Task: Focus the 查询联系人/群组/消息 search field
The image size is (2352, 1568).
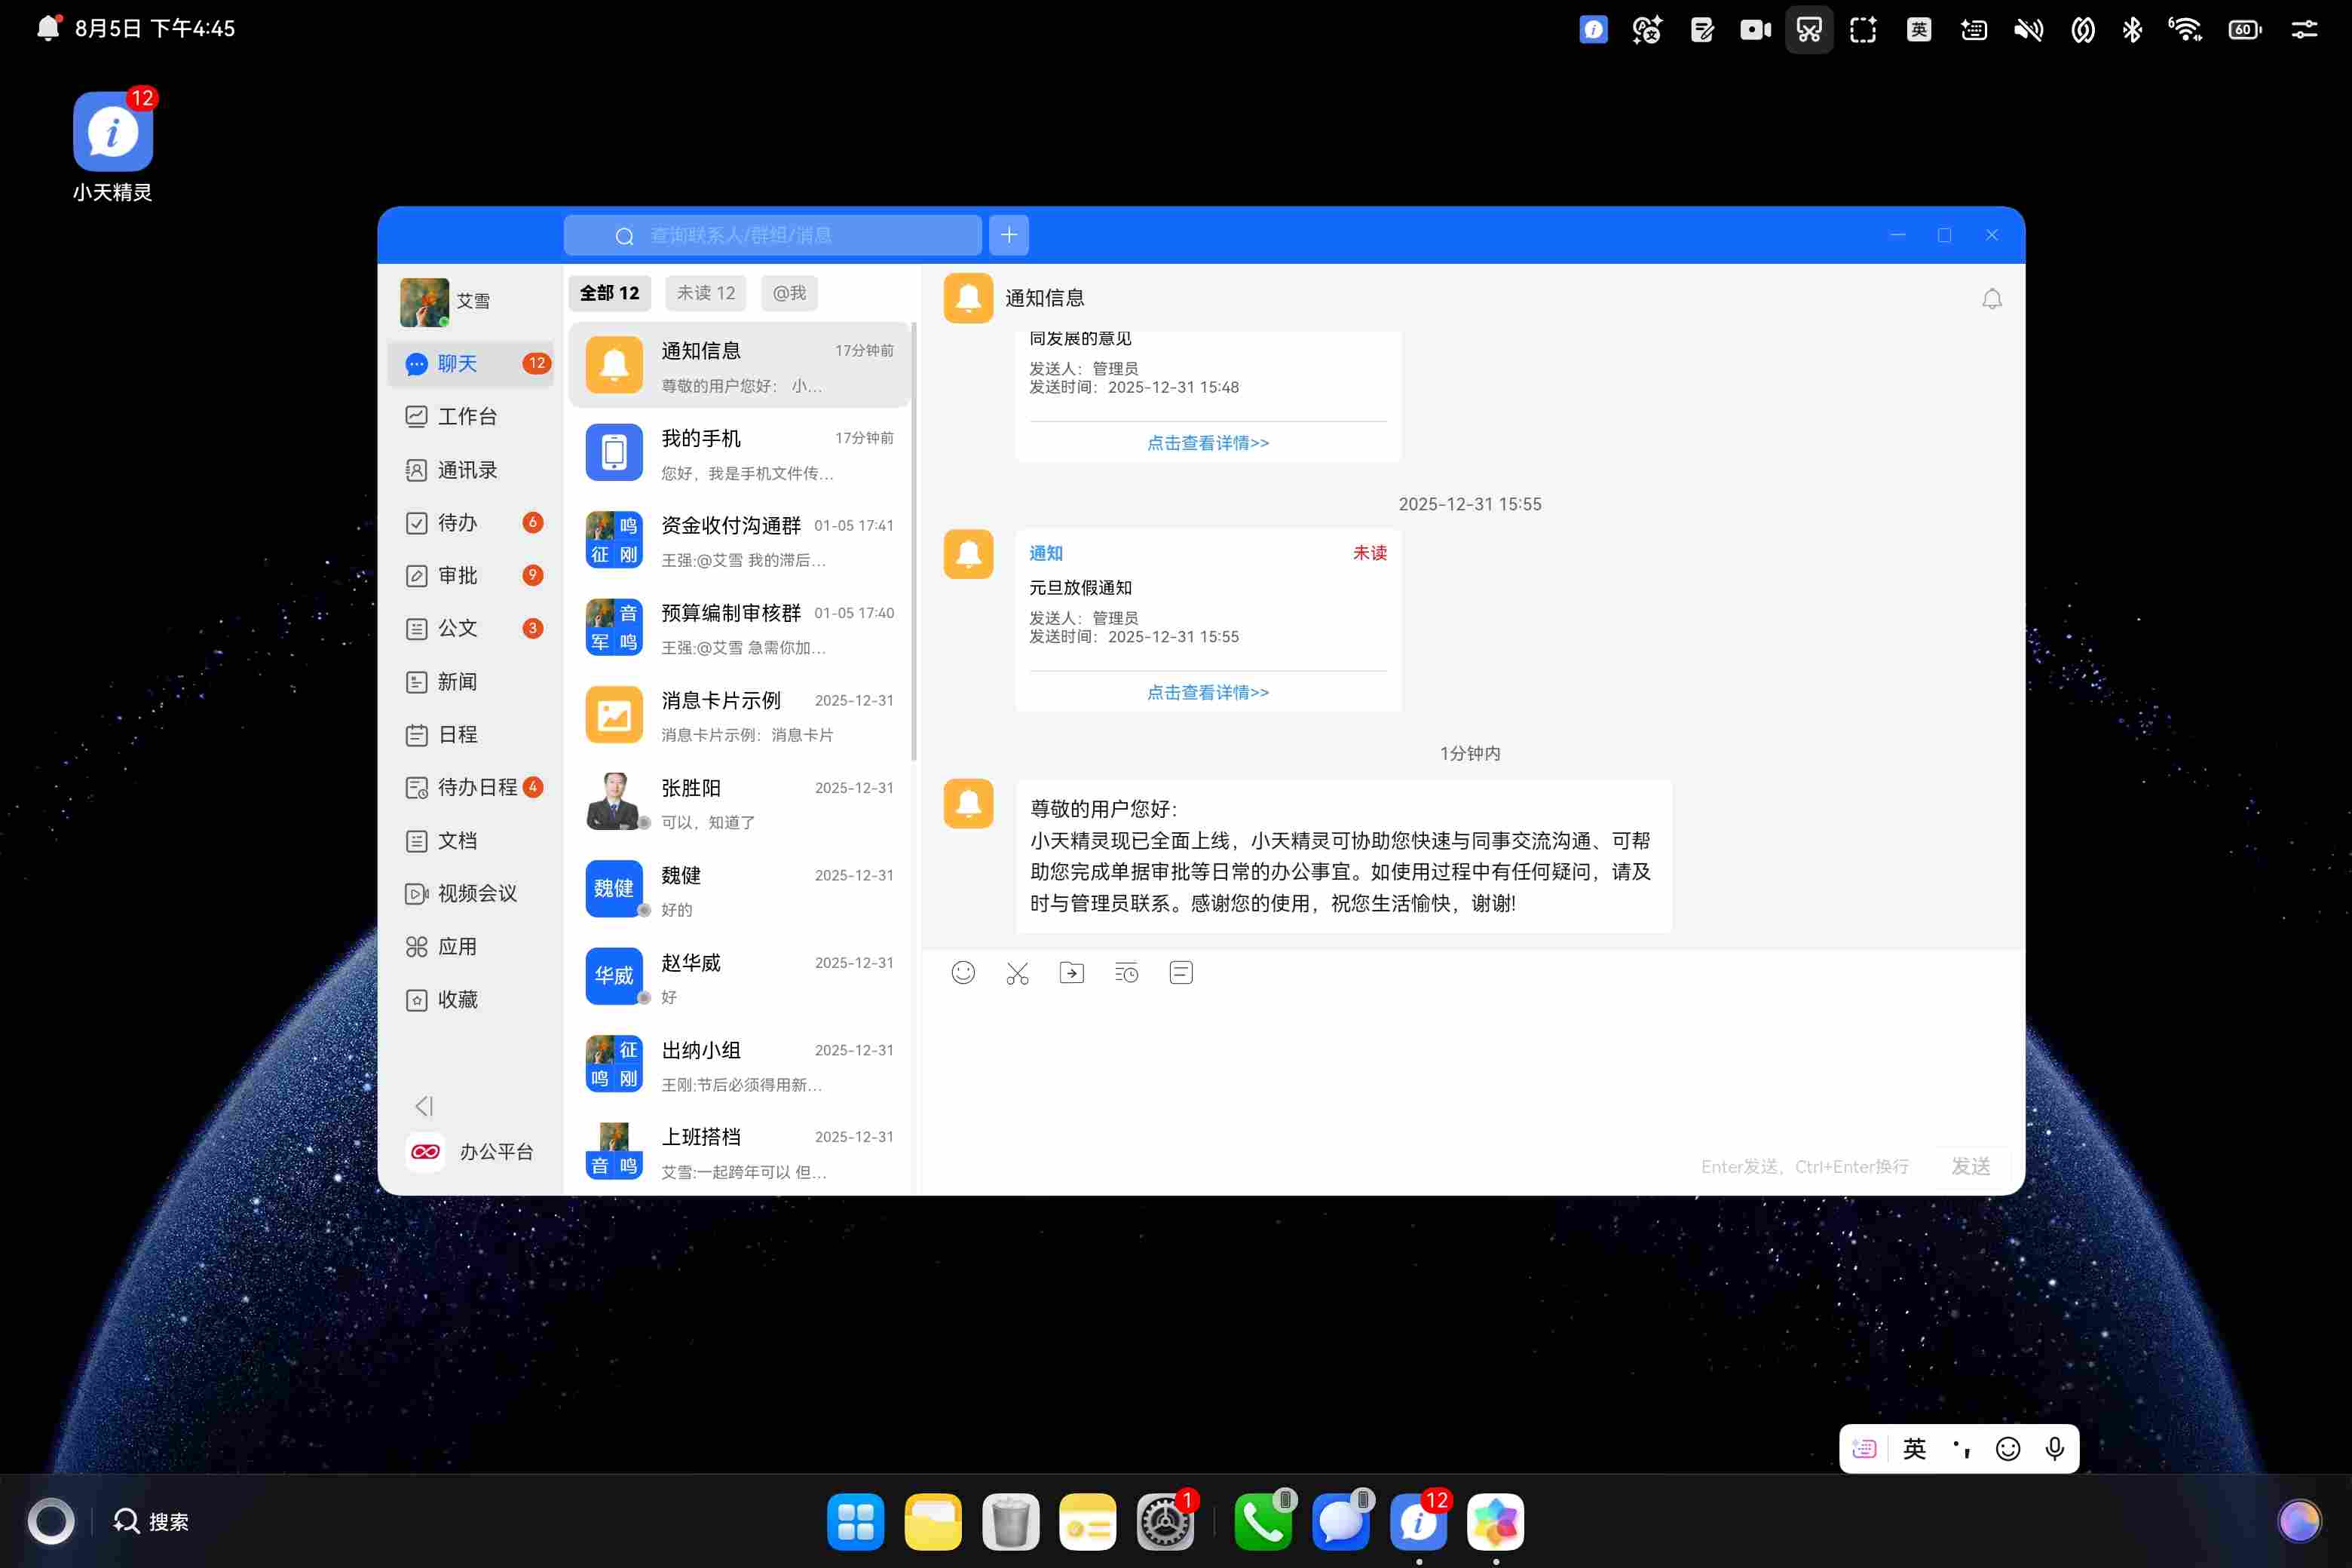Action: [772, 235]
